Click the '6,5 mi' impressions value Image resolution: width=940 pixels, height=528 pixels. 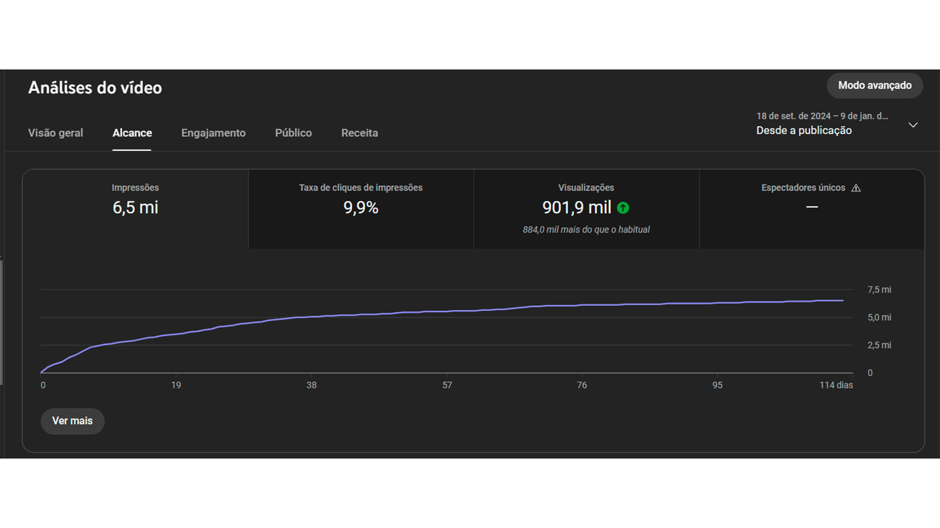(135, 208)
